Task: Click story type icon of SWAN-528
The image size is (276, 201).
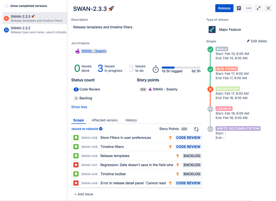Action: [x=76, y=147]
